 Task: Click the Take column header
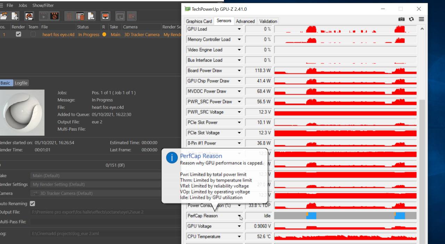point(114,27)
